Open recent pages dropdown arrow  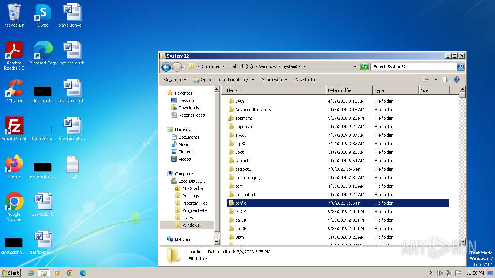click(x=184, y=67)
